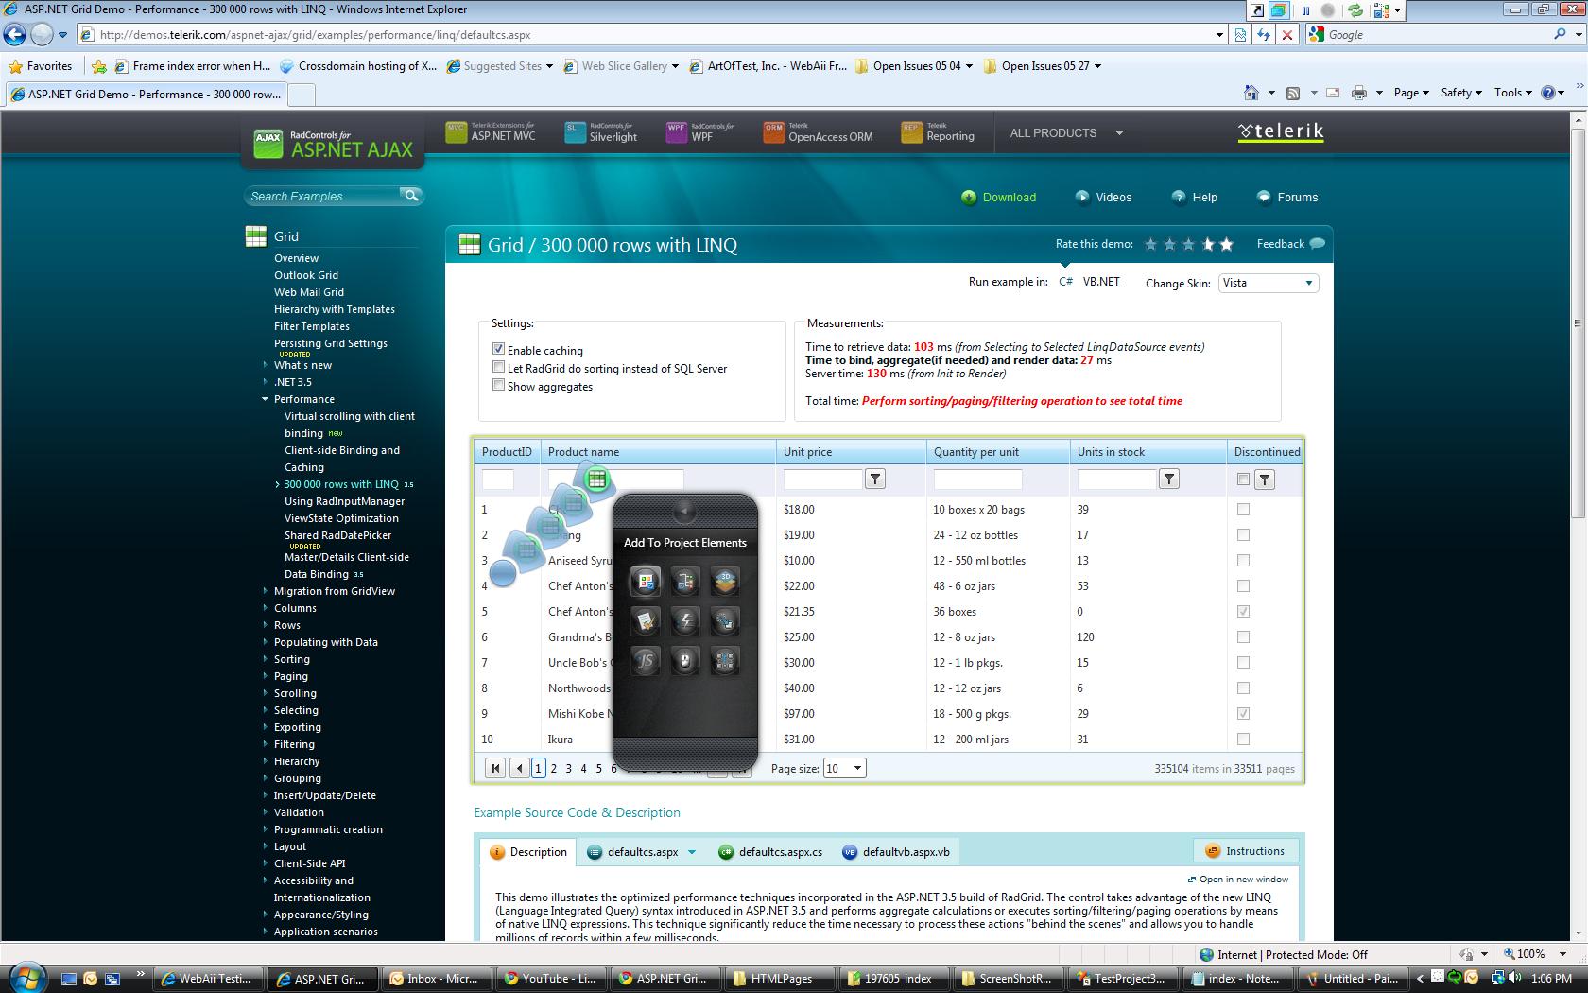Click the lightning bolt icon in the popup

click(x=685, y=621)
